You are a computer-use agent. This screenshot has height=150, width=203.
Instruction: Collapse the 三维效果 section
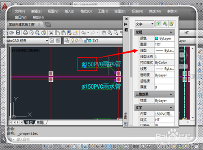point(171,94)
